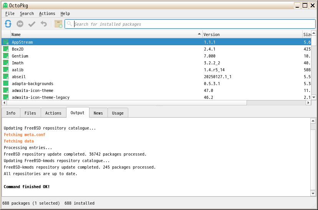Image resolution: width=318 pixels, height=210 pixels.
Task: Click version 7.000 of Gentium
Action: 209,56
